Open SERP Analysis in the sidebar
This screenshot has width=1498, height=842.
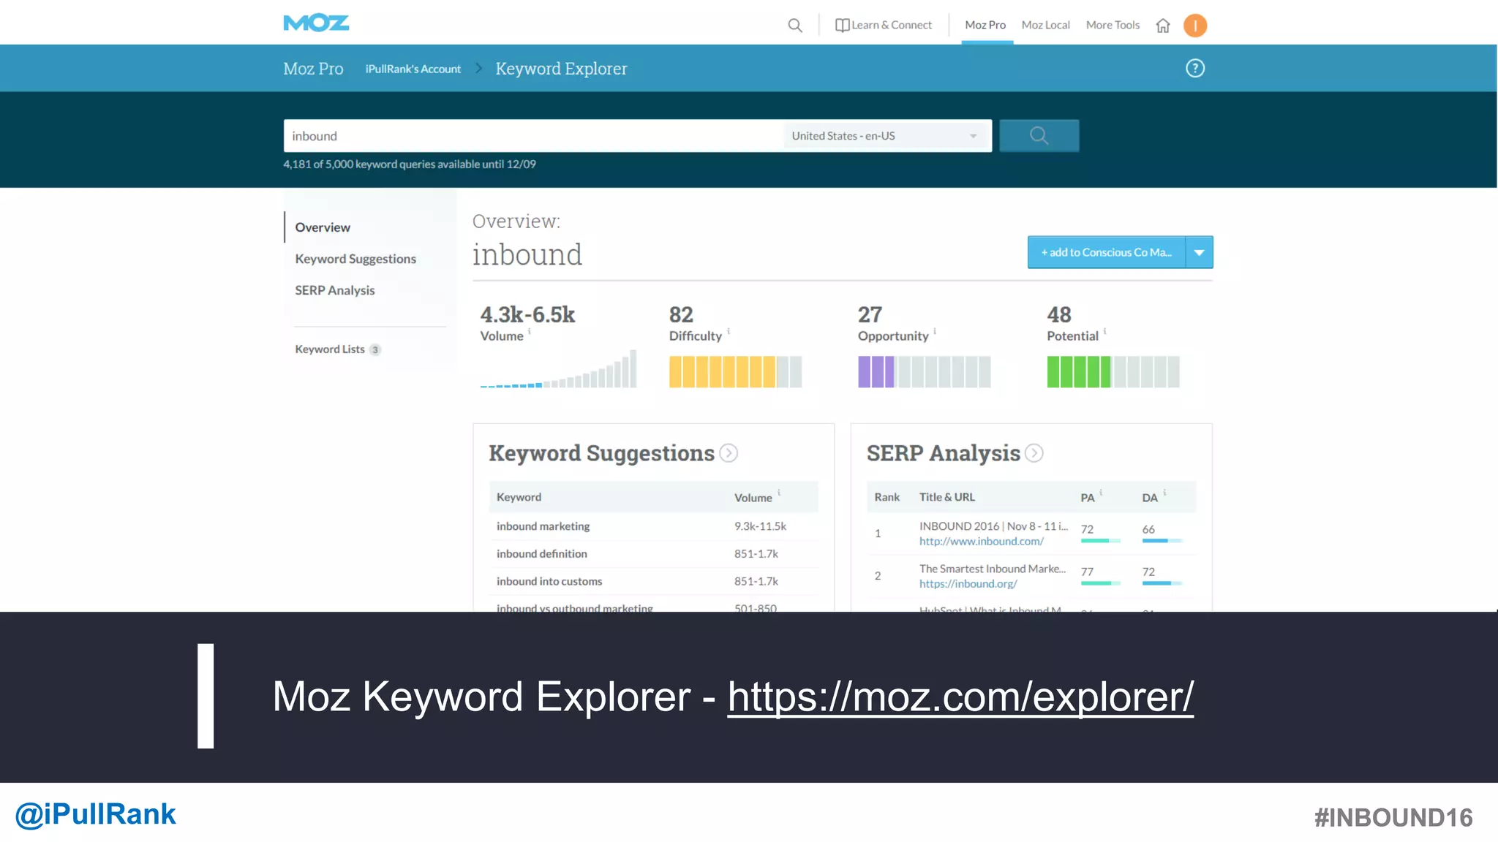click(335, 290)
